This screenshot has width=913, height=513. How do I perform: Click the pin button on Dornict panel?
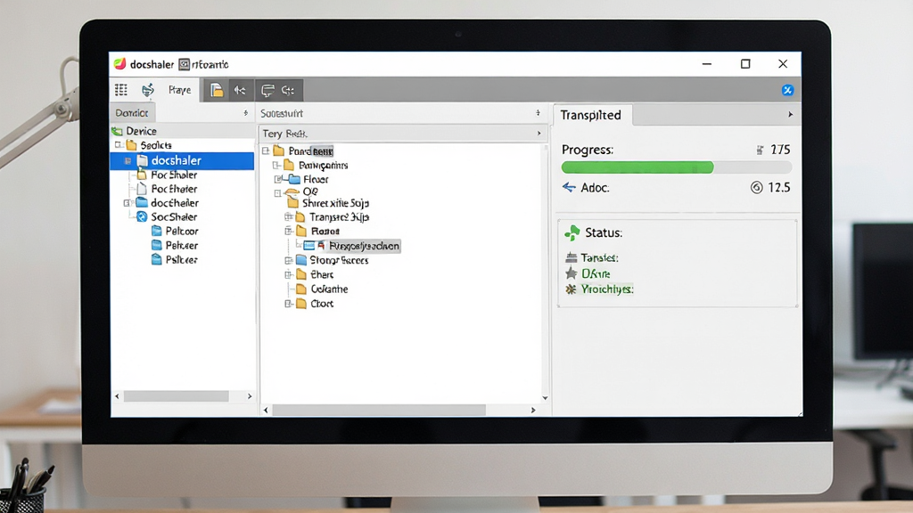(x=246, y=113)
